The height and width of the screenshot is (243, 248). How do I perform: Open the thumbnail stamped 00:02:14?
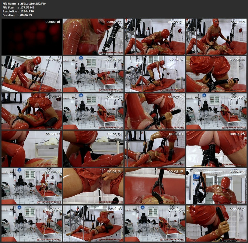pos(216,74)
